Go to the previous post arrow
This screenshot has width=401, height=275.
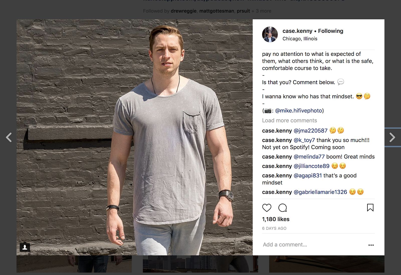point(9,137)
